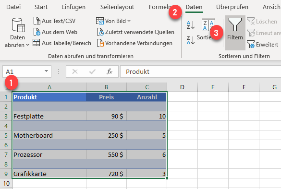Screen dimensions: 281x189
Task: Select column D header
Action: pyautogui.click(x=182, y=87)
